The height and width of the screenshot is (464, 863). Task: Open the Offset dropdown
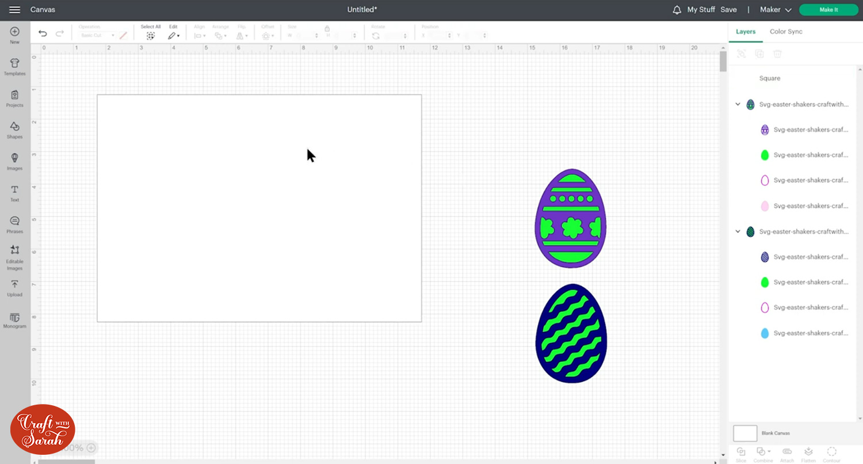[268, 32]
